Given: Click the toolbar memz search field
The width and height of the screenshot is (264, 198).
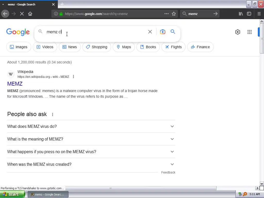Looking at the screenshot, I should [x=200, y=14].
